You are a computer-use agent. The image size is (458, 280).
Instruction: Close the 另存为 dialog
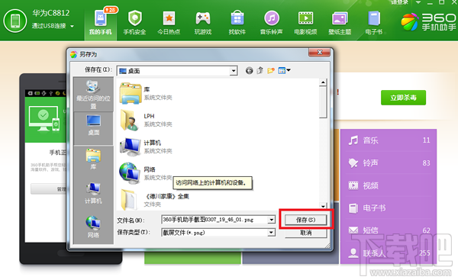click(320, 53)
